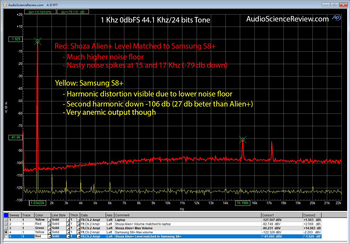Click the Data column header
Image resolution: width=350 pixels, height=244 pixels.
click(93, 215)
